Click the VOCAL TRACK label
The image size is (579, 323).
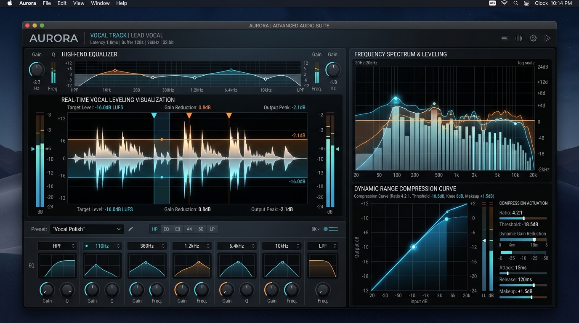click(x=108, y=35)
